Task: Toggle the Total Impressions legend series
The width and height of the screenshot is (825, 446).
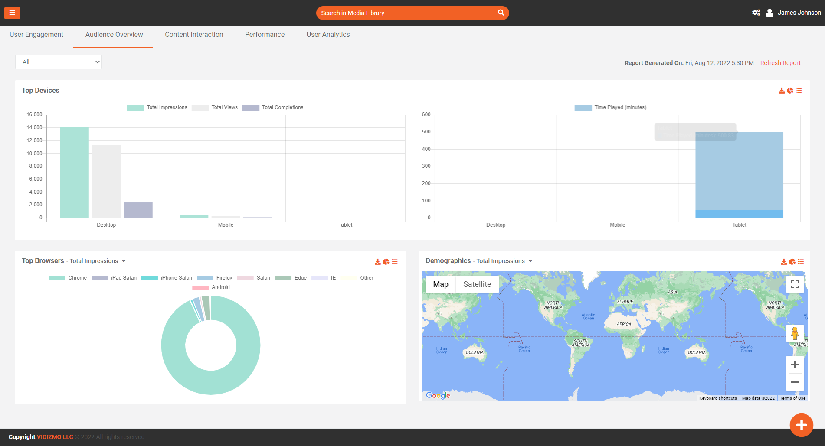Action: tap(157, 107)
